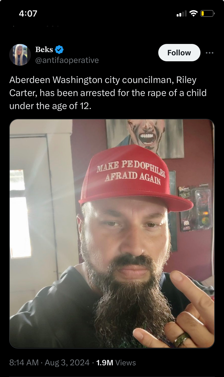224x377 pixels.
Task: Open the @antifaoperative handle link
Action: tap(67, 60)
